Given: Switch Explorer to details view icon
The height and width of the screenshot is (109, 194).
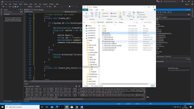Looking at the screenshot, I should point(152,86).
